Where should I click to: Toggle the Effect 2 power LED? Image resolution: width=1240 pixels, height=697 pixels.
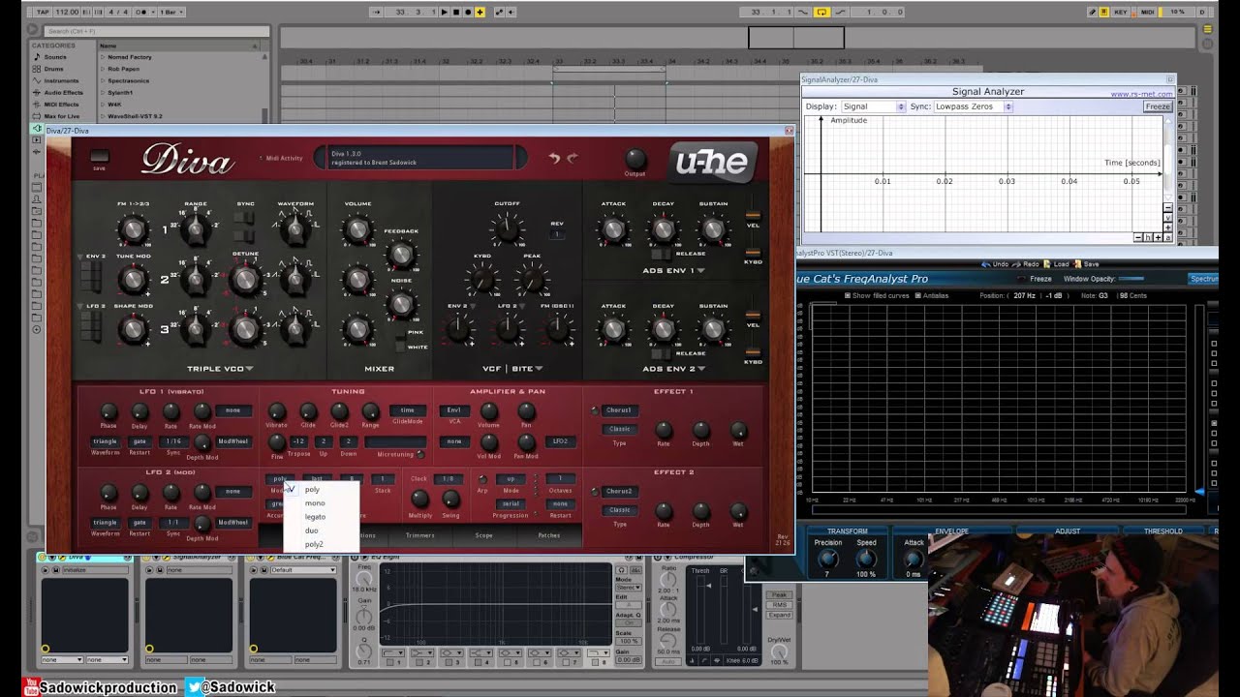(x=596, y=492)
